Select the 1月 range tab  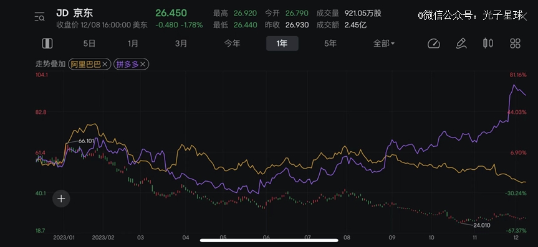point(133,44)
